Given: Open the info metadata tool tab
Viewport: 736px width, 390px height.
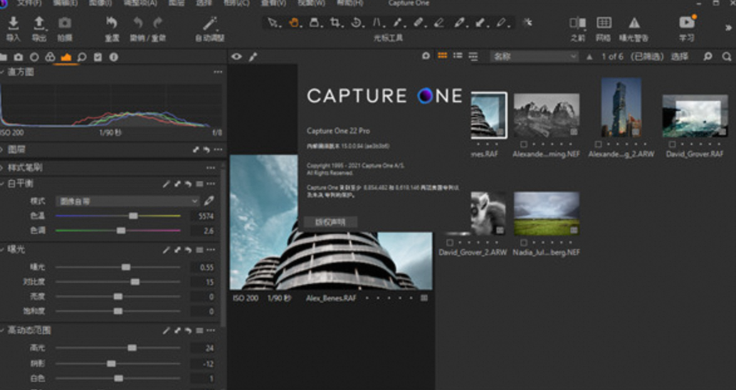Looking at the screenshot, I should (113, 57).
